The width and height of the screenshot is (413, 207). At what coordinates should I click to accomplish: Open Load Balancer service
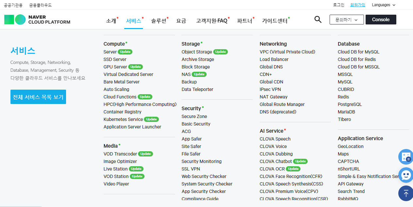pos(274,59)
